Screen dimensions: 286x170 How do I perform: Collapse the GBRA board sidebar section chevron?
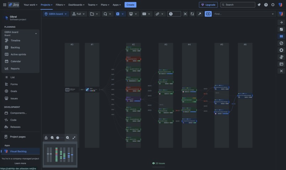pyautogui.click(x=36, y=34)
